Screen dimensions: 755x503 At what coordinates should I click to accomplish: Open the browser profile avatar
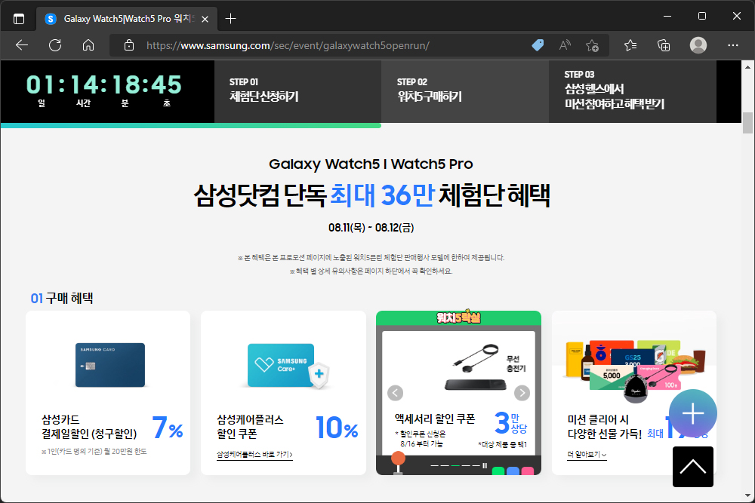pos(698,45)
